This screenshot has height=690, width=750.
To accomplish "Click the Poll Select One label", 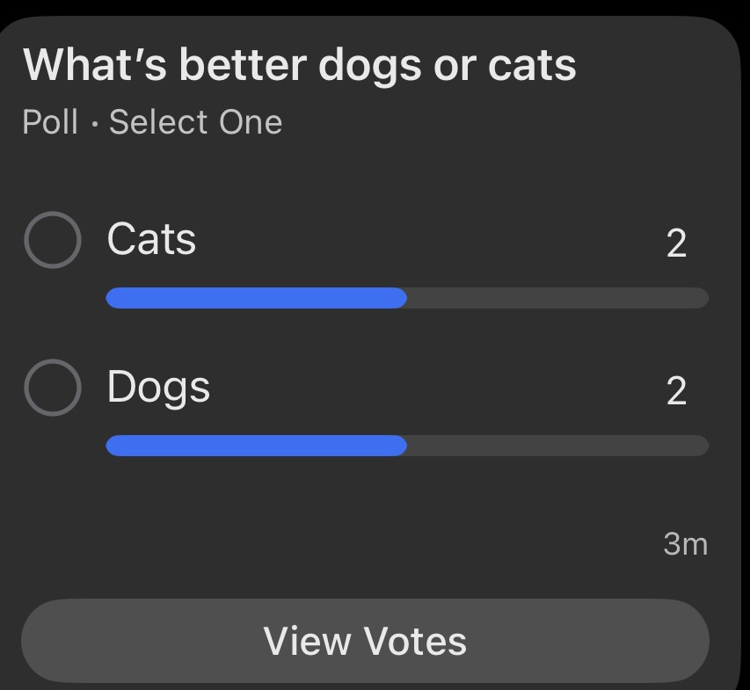I will (x=151, y=122).
